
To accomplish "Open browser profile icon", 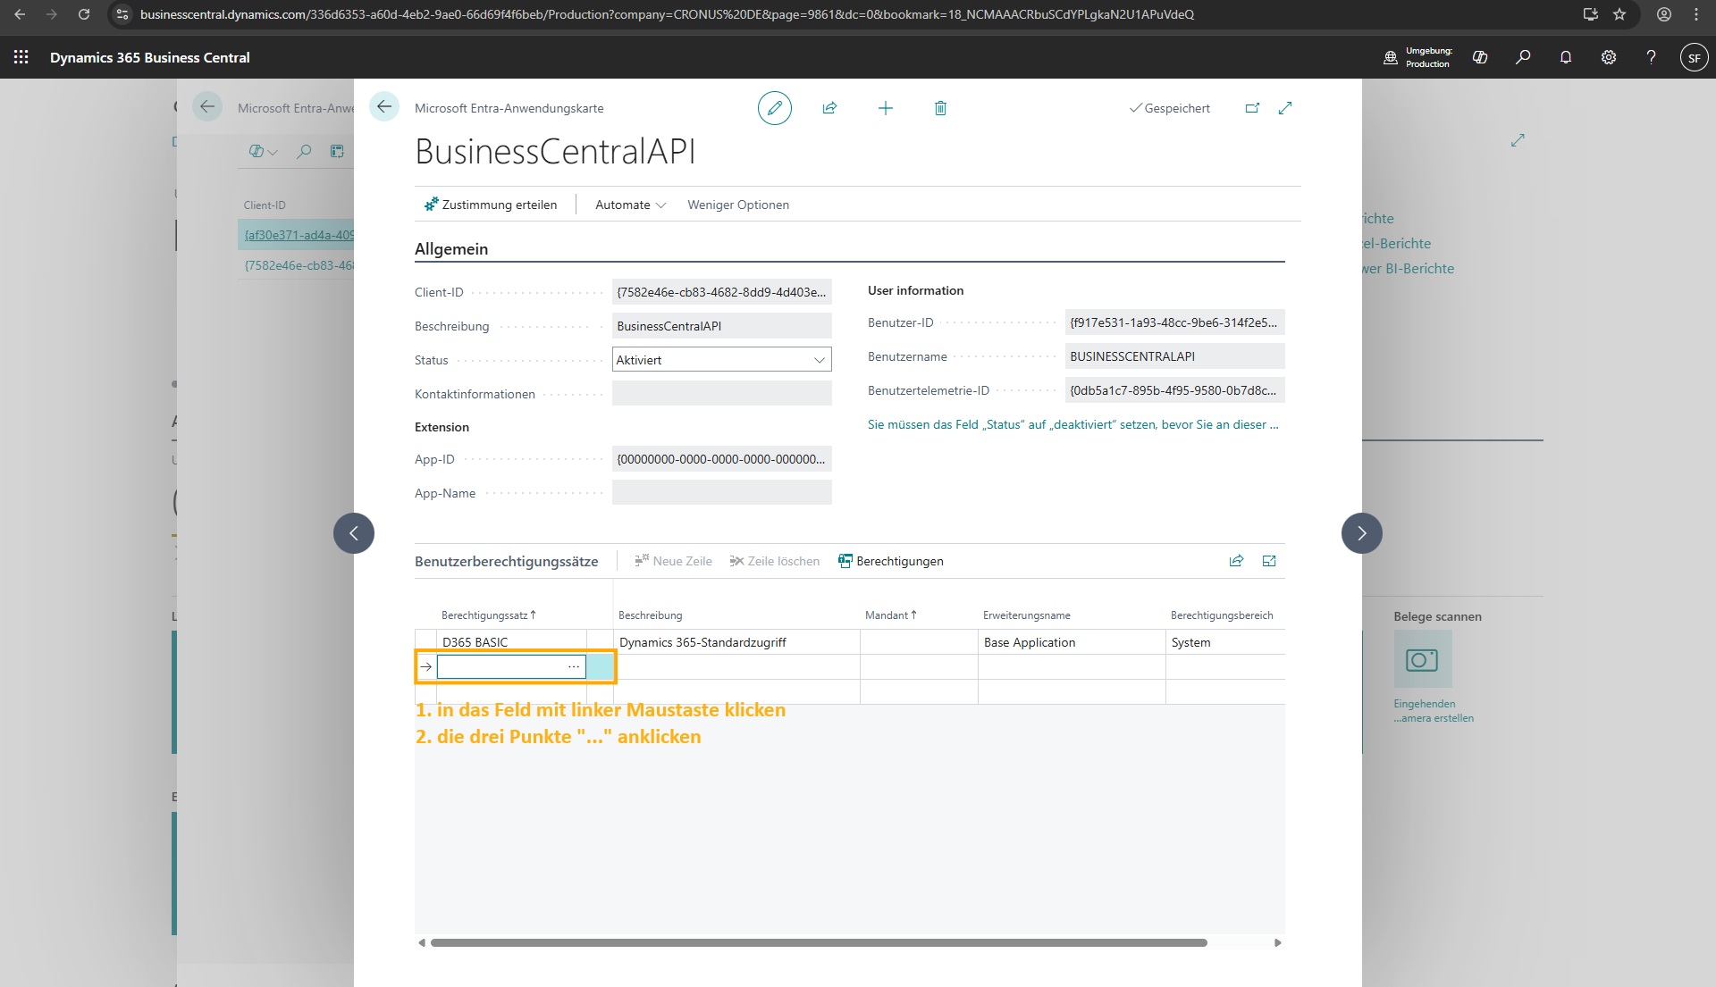I will 1664,14.
